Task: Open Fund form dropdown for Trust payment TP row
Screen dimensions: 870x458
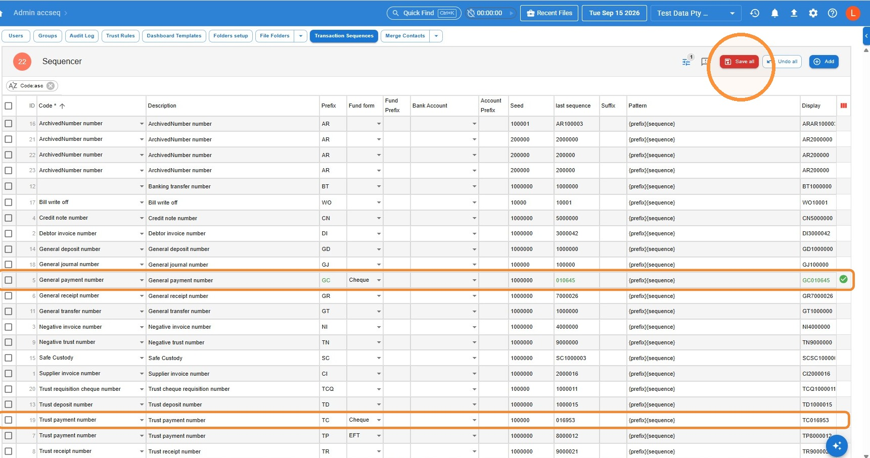Action: pos(379,436)
